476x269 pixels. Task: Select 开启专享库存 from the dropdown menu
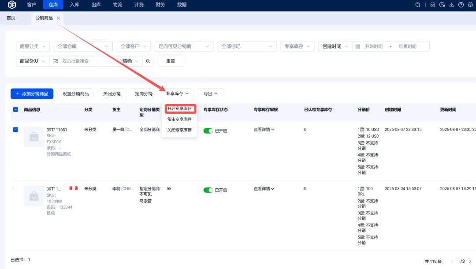pos(179,108)
